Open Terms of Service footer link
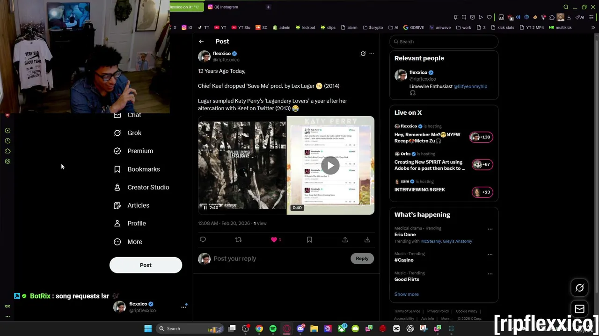The height and width of the screenshot is (336, 599). 407,311
